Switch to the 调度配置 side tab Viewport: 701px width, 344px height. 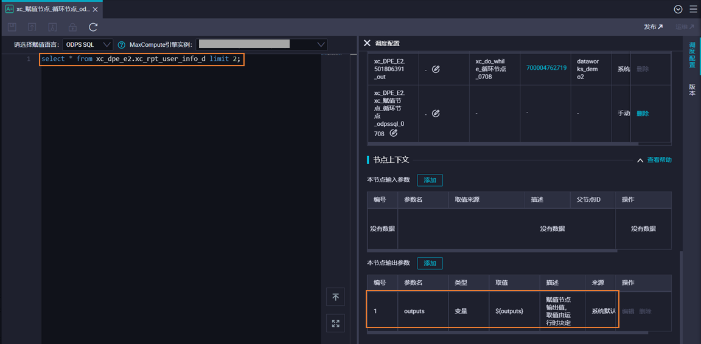click(692, 55)
